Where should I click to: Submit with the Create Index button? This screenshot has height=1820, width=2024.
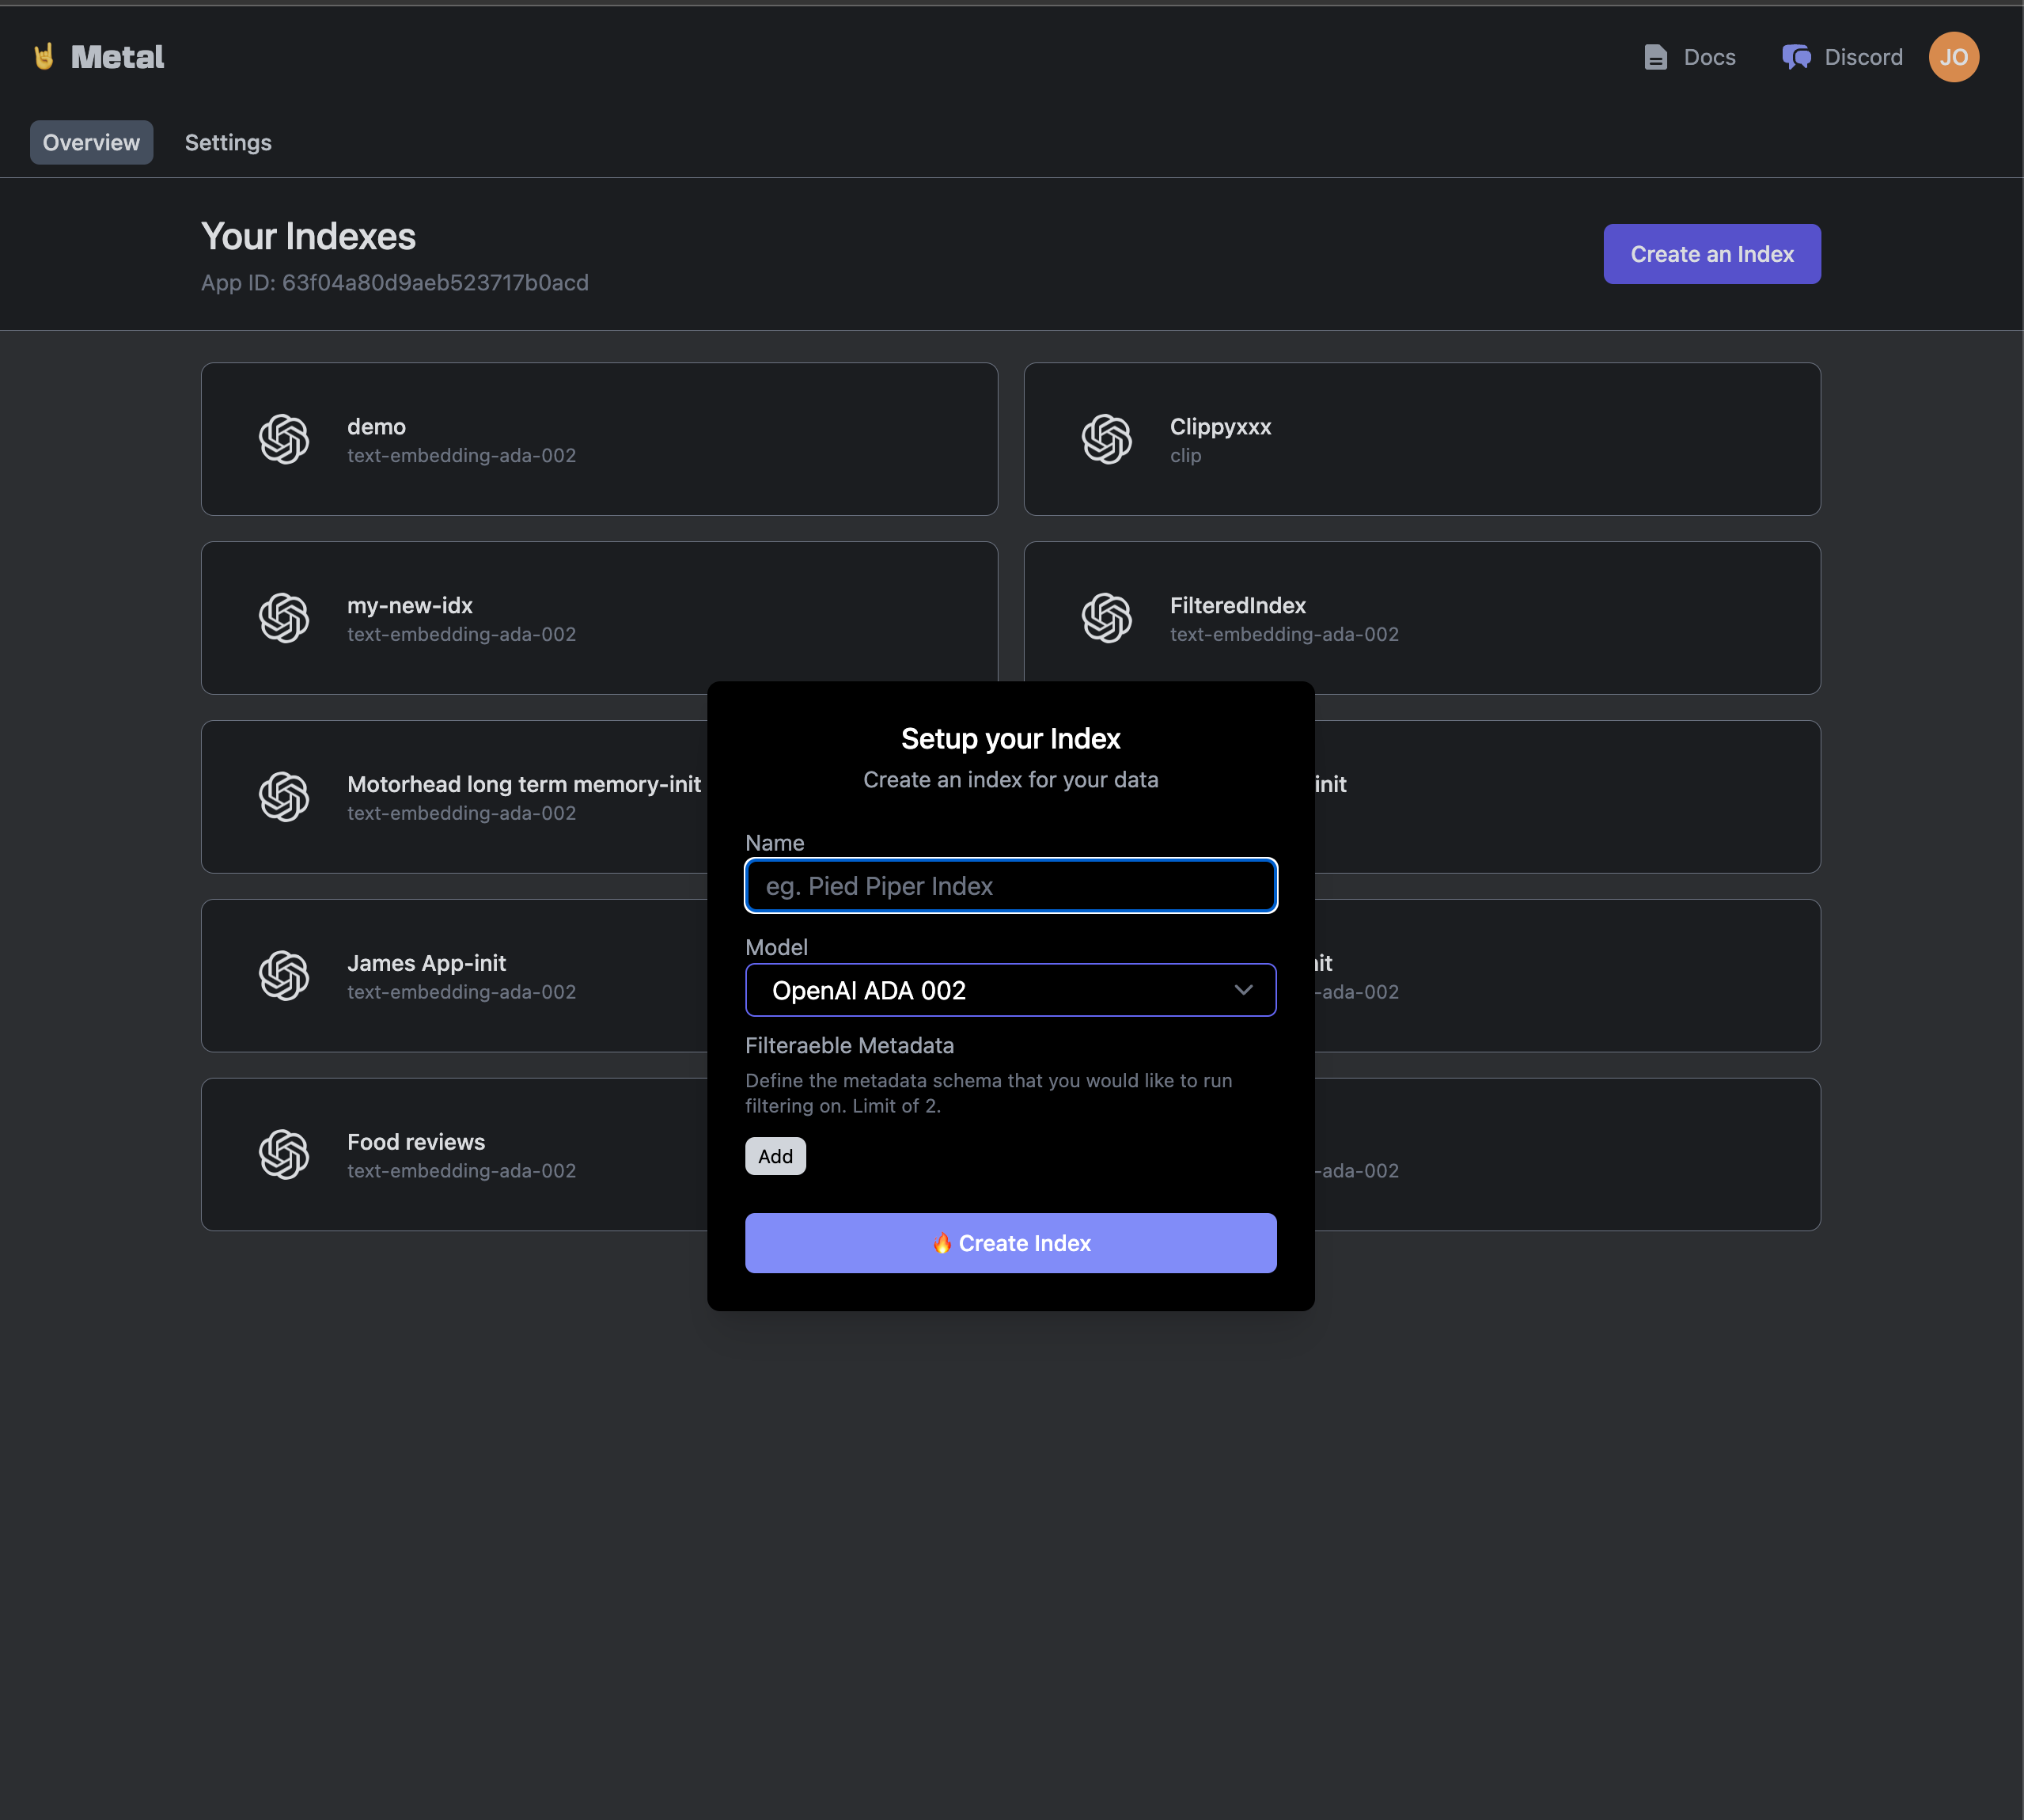tap(1010, 1243)
